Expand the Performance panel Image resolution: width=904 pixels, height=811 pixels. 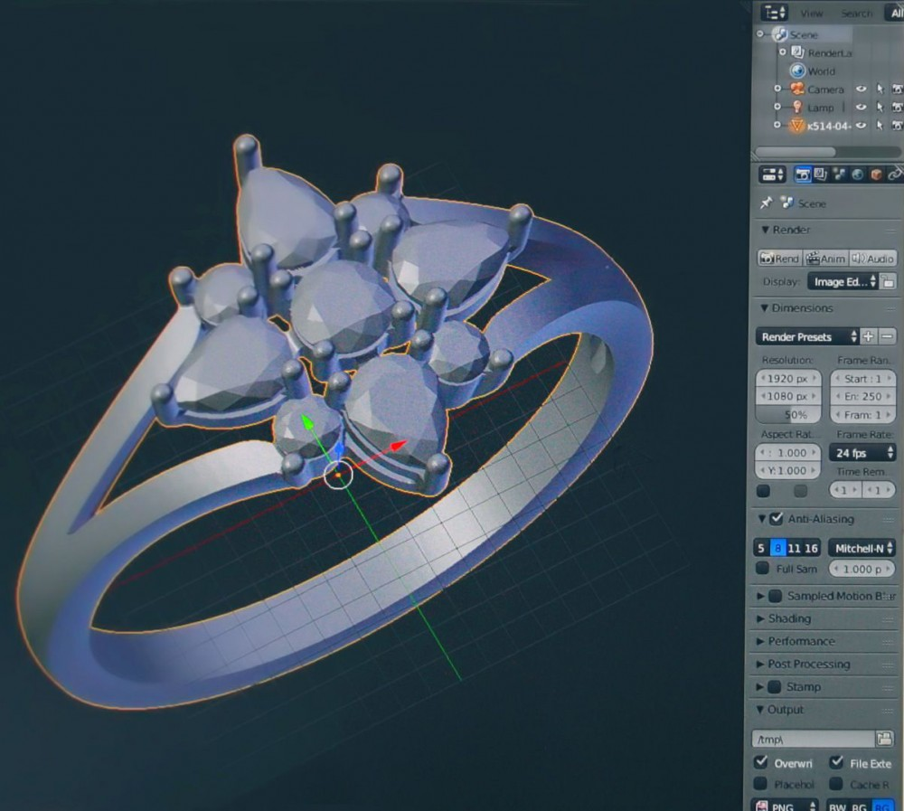point(760,641)
